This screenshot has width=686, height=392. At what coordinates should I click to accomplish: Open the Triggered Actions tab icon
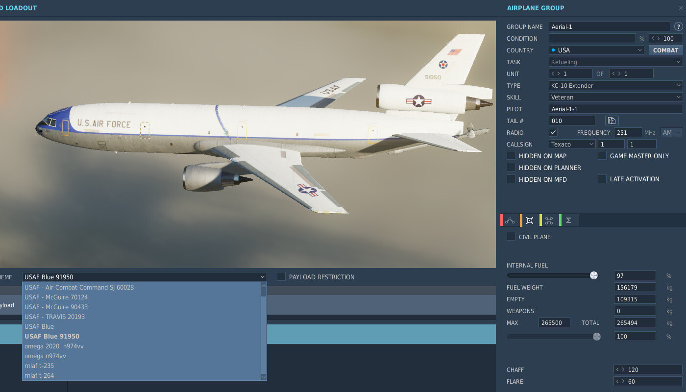[549, 220]
